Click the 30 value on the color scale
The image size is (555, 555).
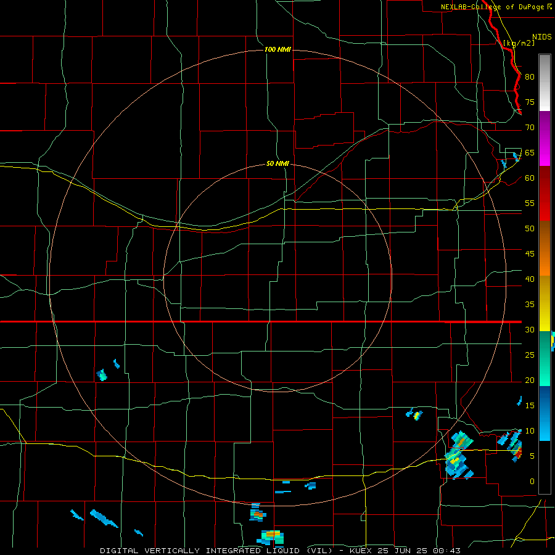pyautogui.click(x=530, y=329)
